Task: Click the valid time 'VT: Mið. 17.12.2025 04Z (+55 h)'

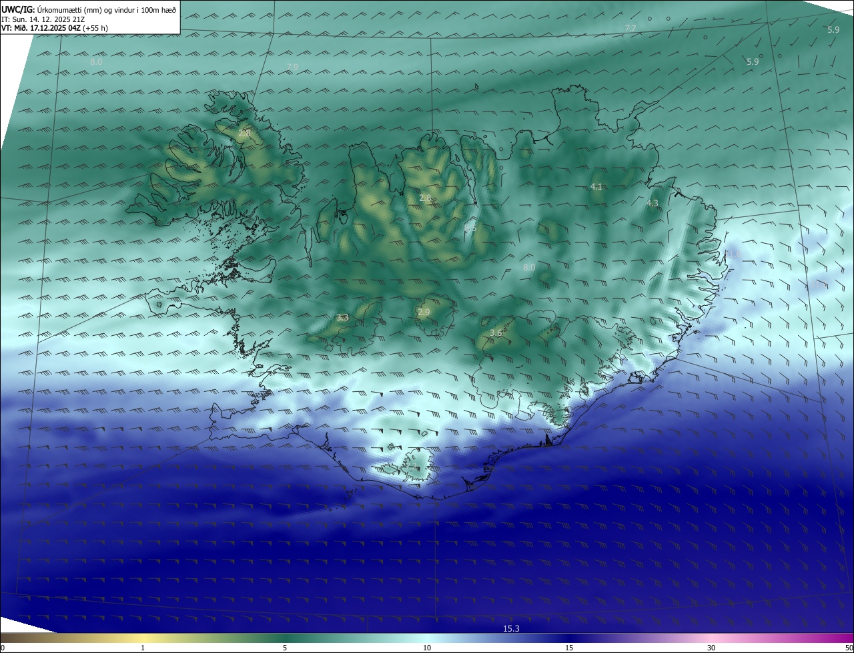Action: [55, 29]
